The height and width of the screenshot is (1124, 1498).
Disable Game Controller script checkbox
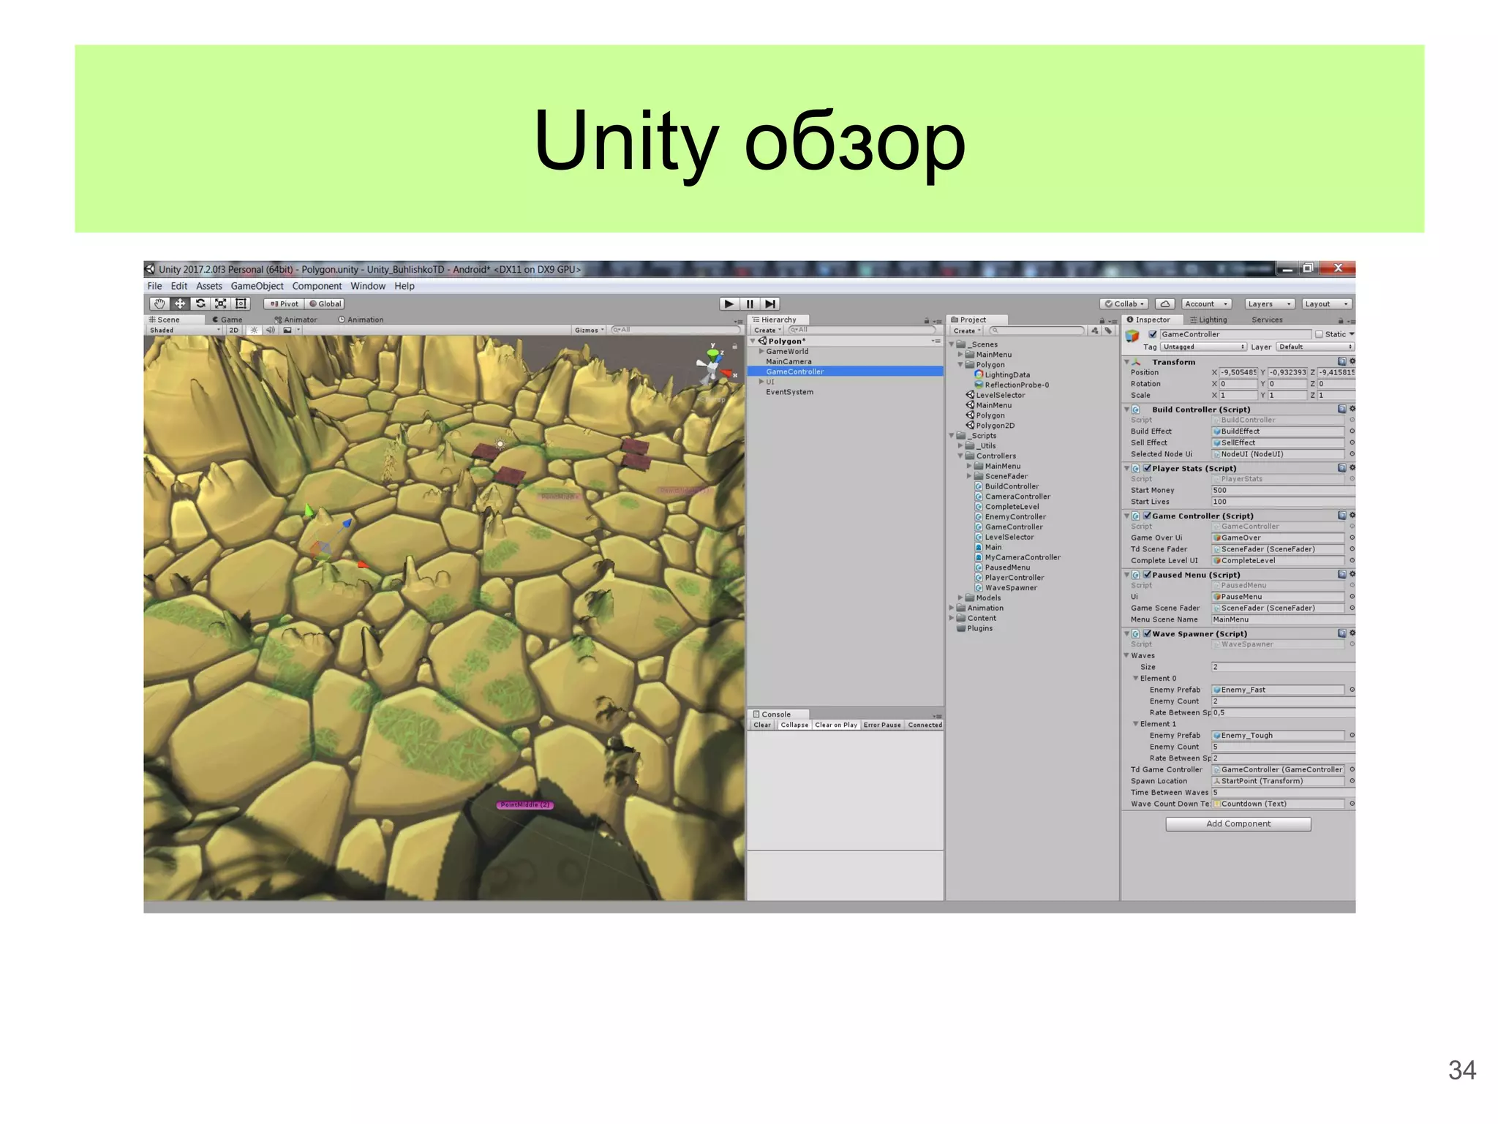1147,516
